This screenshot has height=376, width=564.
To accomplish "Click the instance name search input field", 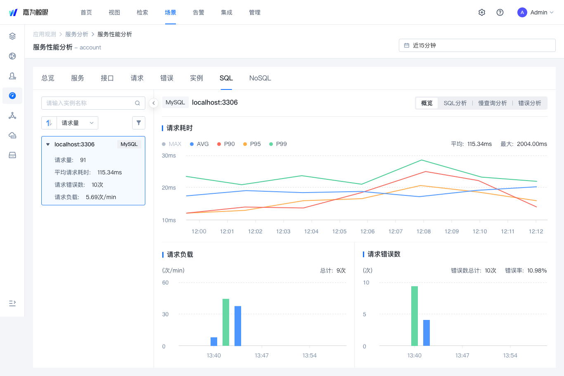I will (x=89, y=103).
